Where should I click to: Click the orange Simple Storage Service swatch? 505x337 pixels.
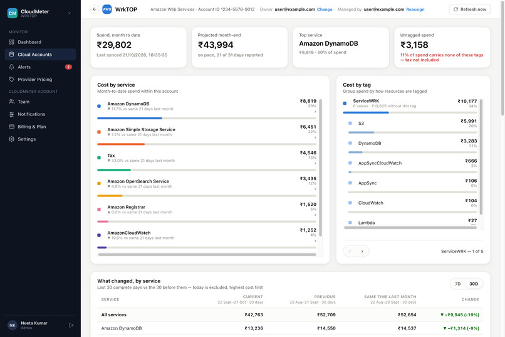[99, 132]
